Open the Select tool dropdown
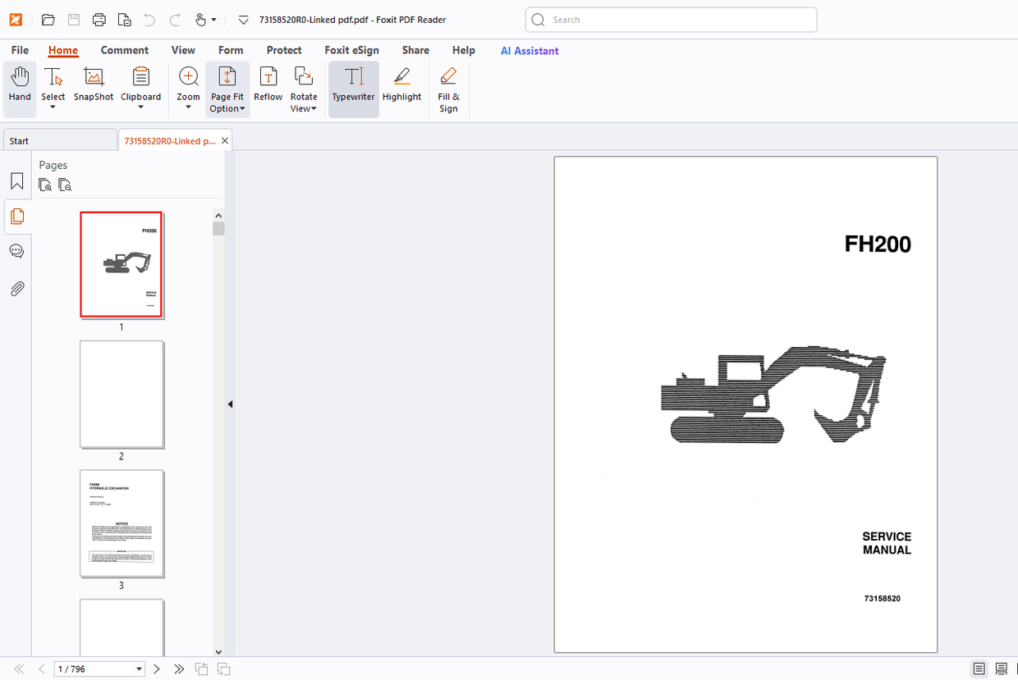This screenshot has height=680, width=1018. 53,107
